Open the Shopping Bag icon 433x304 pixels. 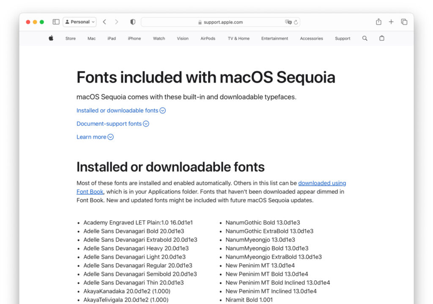pos(381,38)
